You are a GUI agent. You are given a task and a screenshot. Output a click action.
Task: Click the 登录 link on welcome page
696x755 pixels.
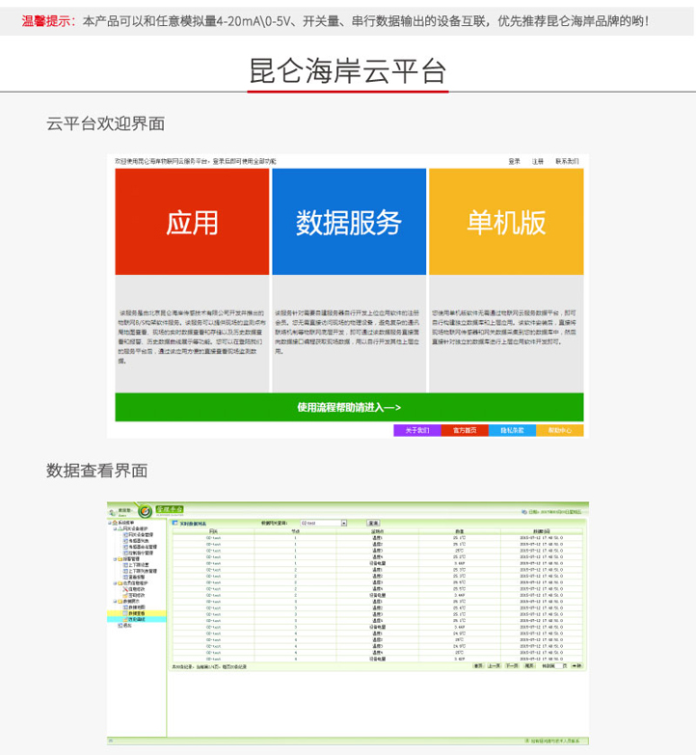tap(514, 161)
